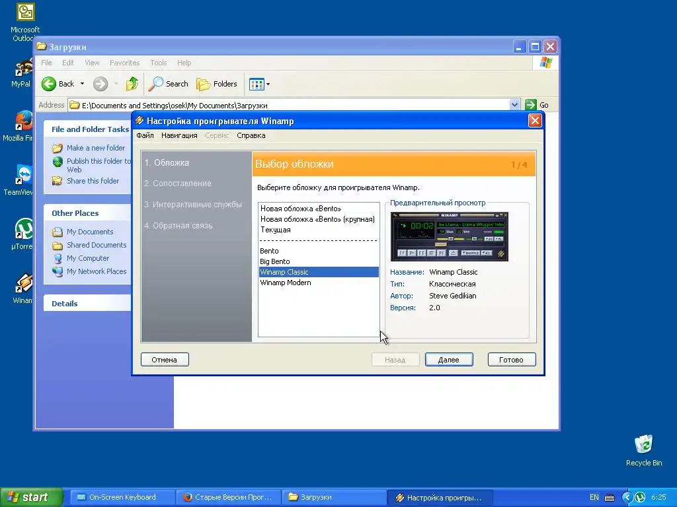
Task: Open Microsoft Outlook desktop icon
Action: [25, 22]
